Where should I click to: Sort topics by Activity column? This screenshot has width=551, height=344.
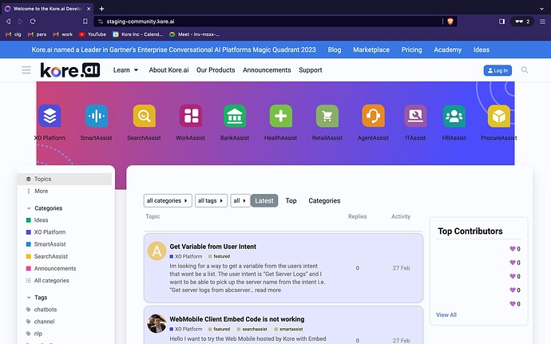click(x=401, y=216)
